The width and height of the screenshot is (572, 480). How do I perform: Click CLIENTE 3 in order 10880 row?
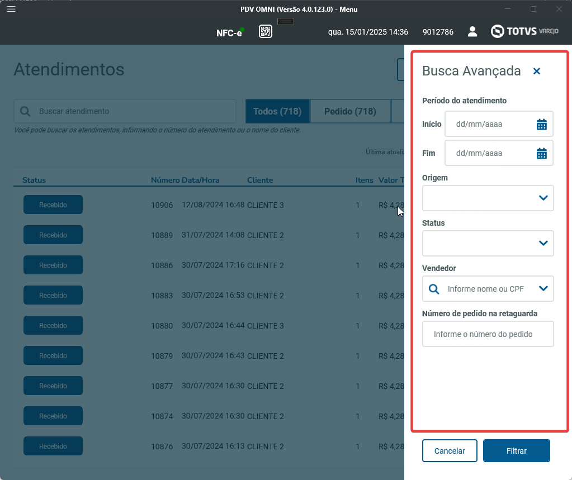pyautogui.click(x=265, y=326)
